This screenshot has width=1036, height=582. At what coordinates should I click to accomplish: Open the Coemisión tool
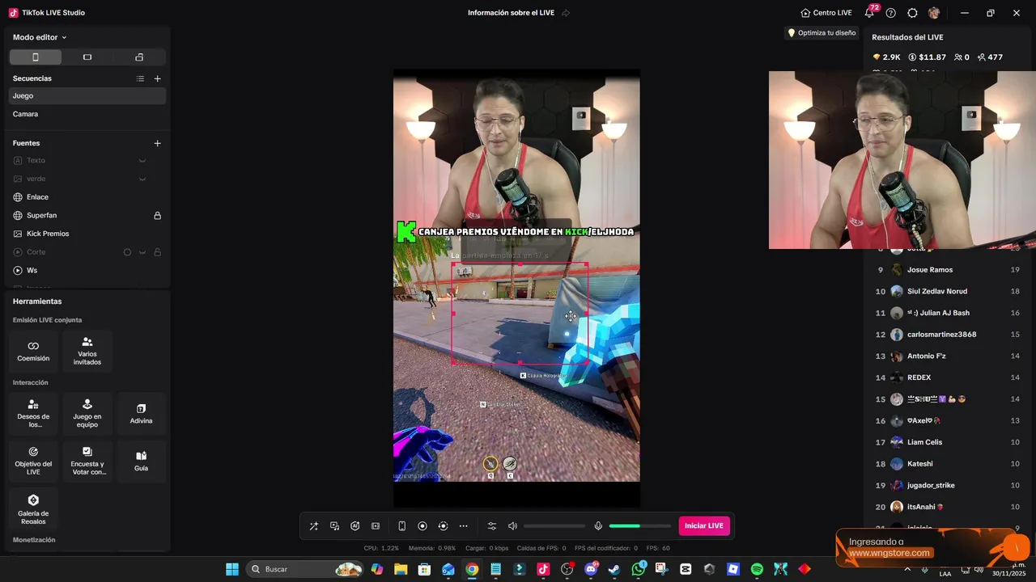click(x=33, y=351)
